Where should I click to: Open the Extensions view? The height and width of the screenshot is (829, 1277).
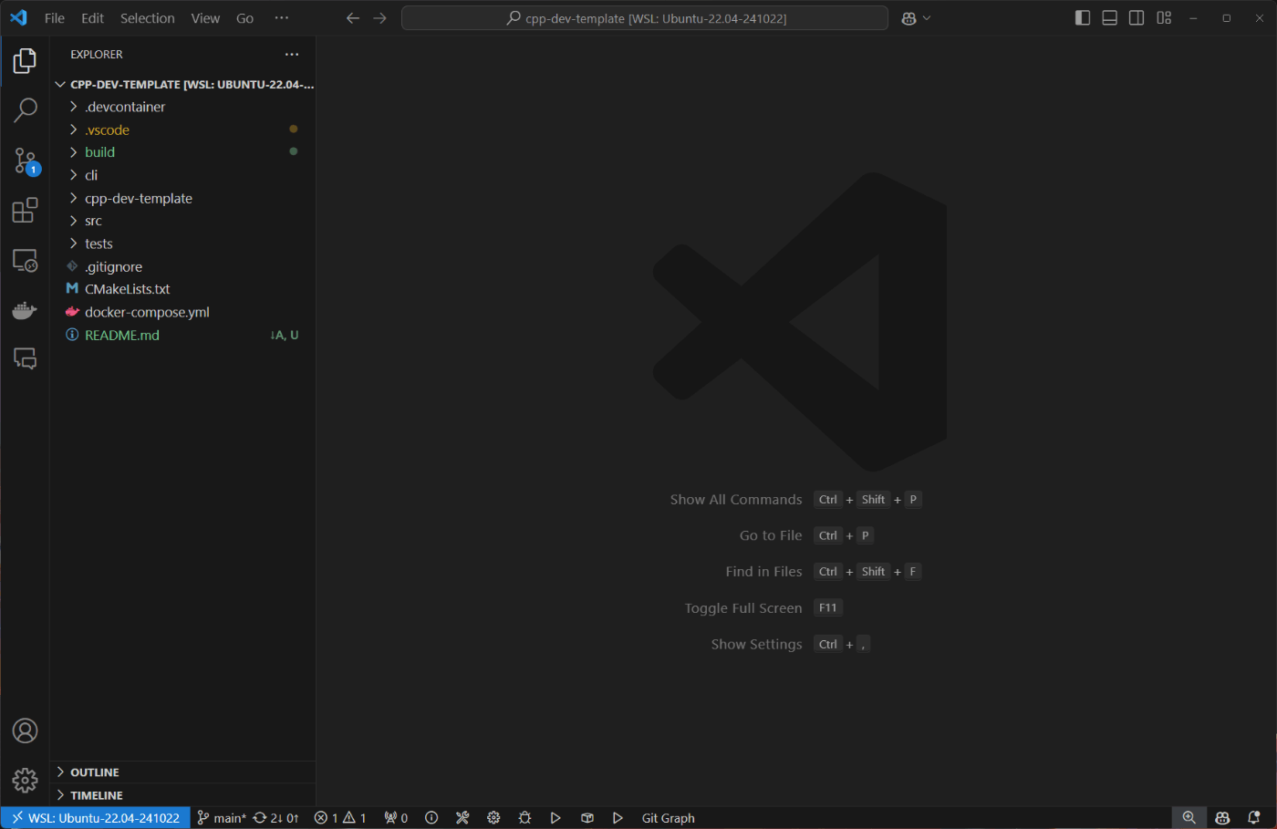[x=25, y=211]
